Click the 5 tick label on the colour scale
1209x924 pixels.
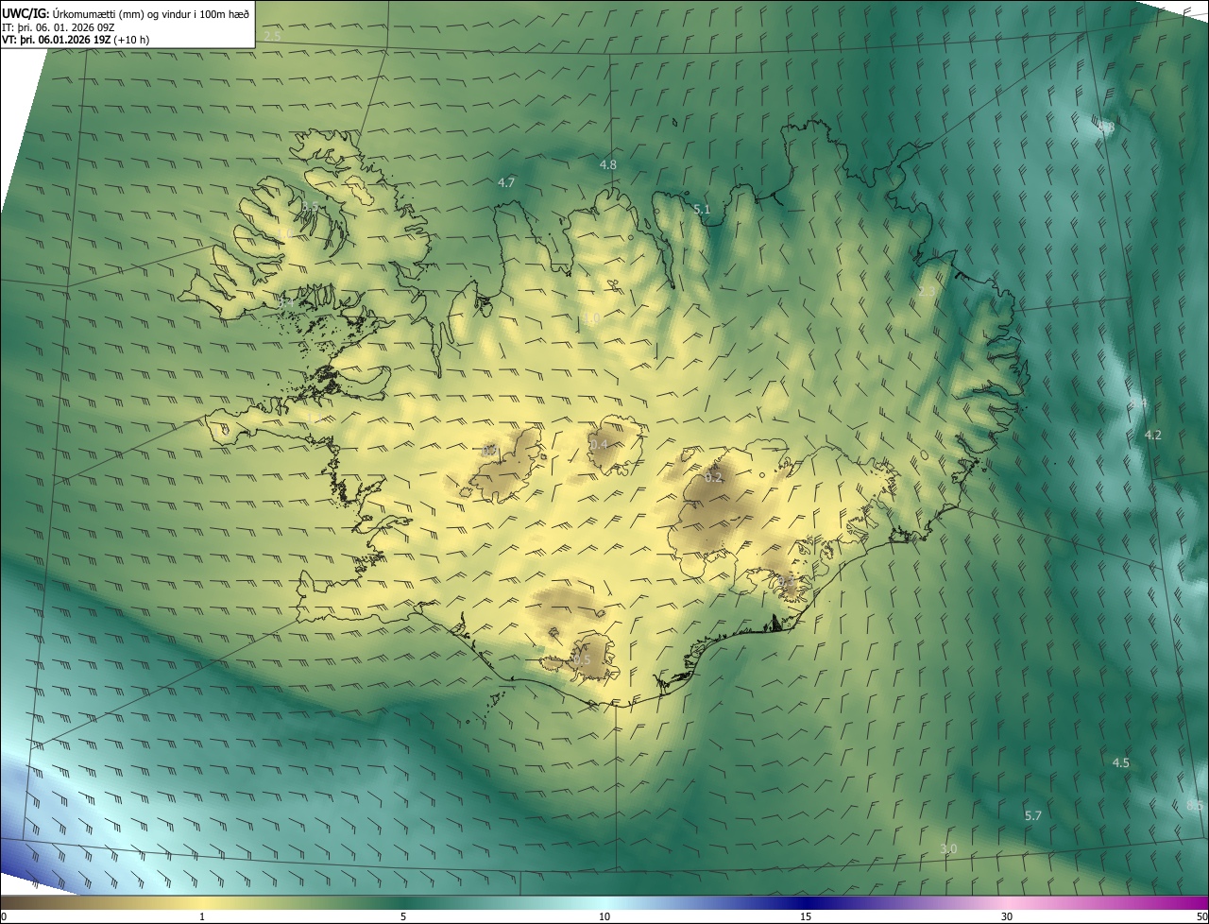click(403, 917)
